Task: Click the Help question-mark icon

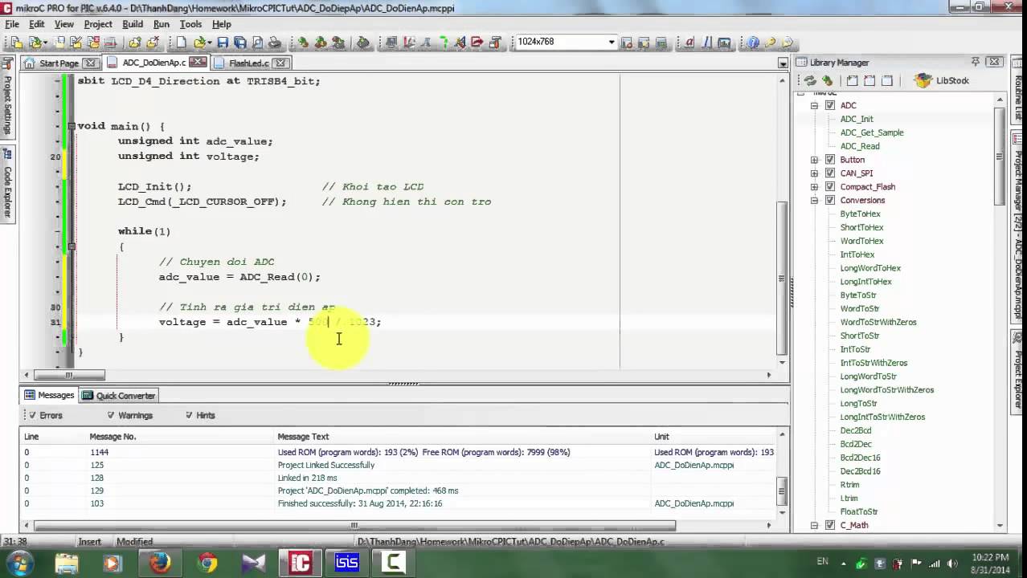Action: tap(753, 43)
